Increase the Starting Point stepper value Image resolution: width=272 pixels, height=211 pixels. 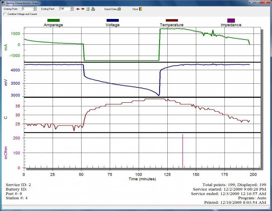click(35, 8)
